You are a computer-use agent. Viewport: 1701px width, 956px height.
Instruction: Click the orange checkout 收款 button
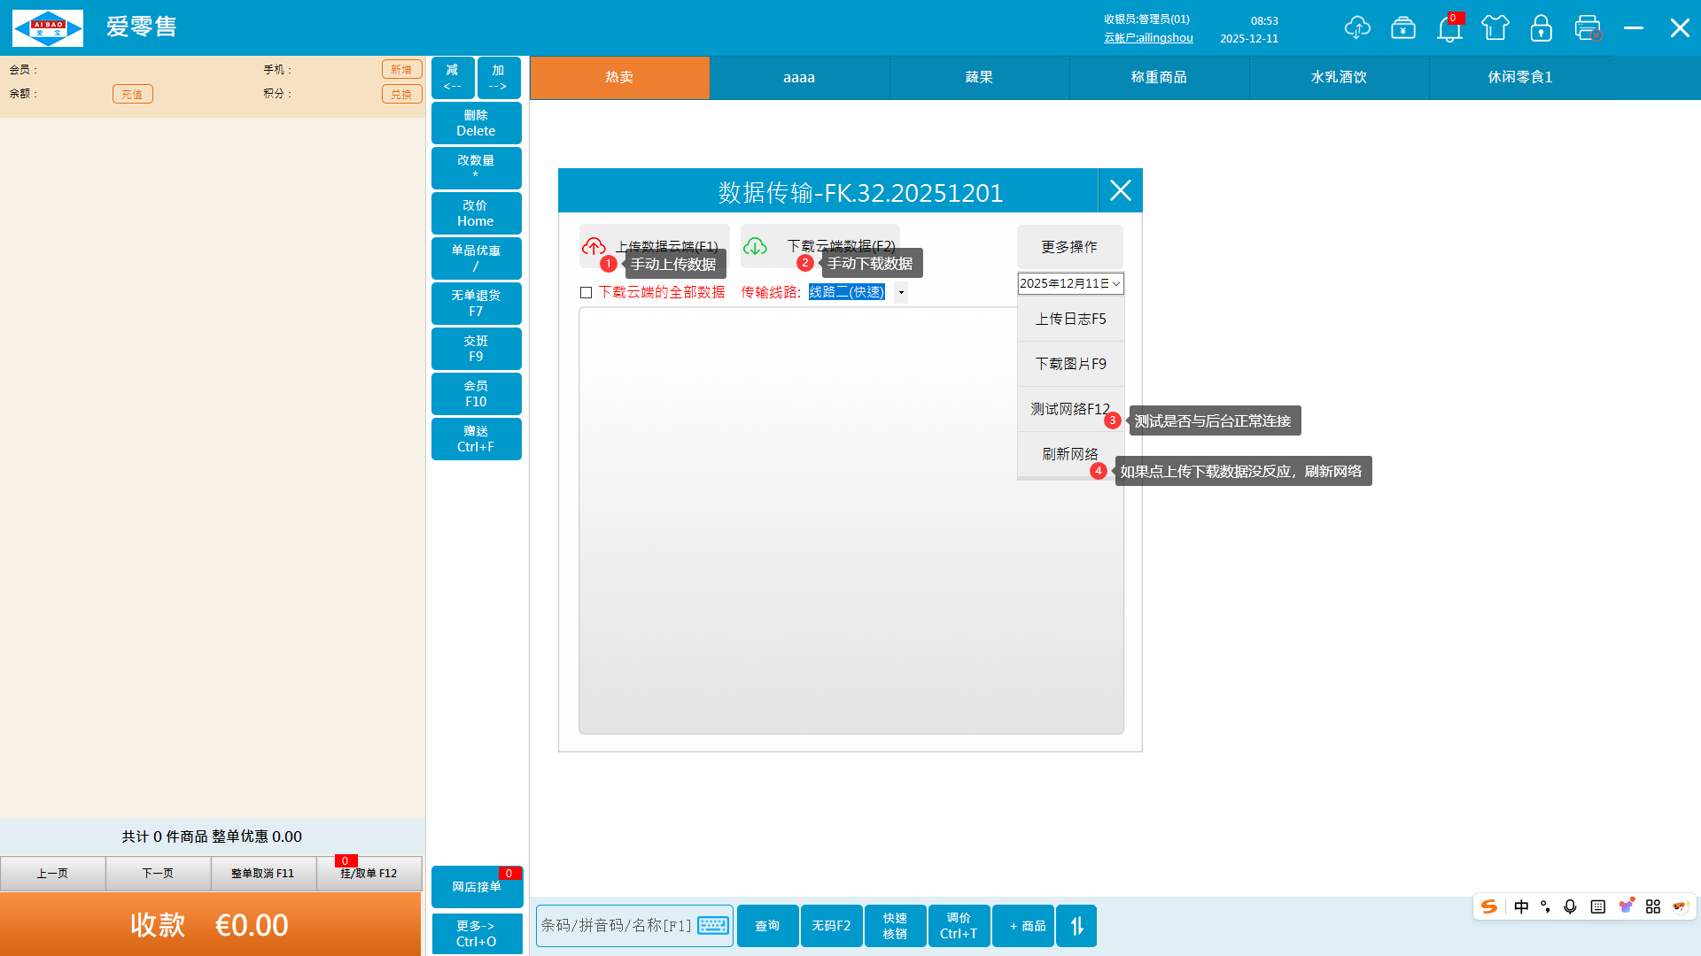(x=211, y=924)
